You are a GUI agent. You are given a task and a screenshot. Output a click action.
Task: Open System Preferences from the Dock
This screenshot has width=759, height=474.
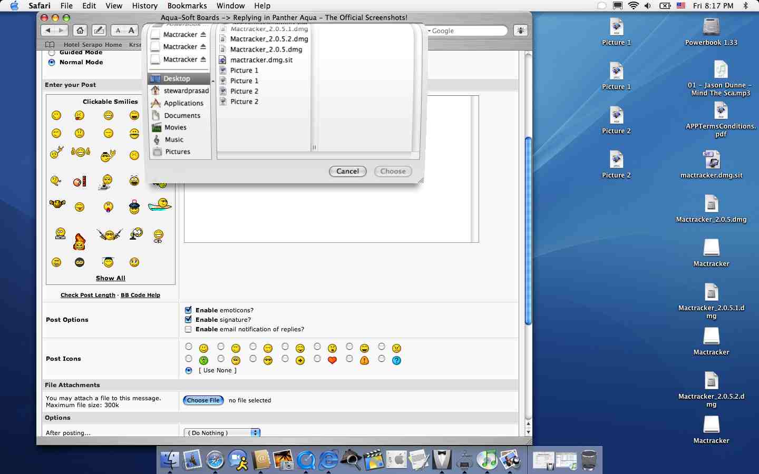[x=397, y=460]
